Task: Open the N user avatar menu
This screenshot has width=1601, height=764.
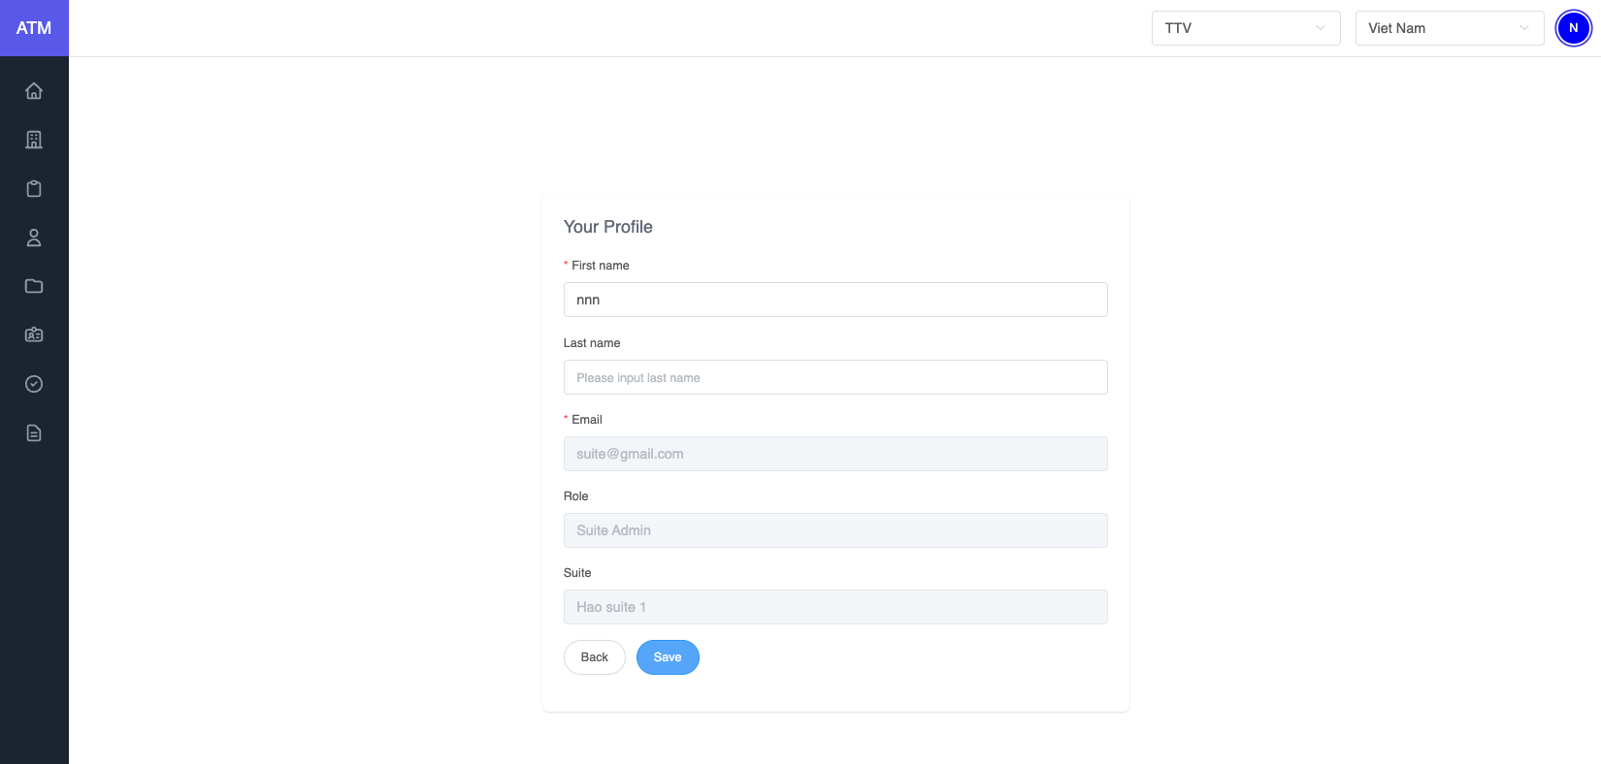Action: coord(1573,28)
